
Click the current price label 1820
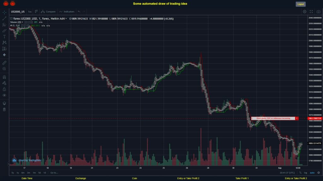315,143
